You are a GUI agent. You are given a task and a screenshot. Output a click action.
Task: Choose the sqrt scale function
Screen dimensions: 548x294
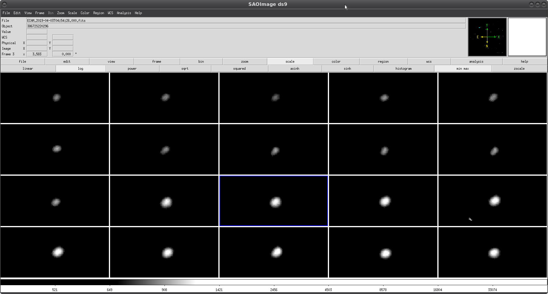pyautogui.click(x=185, y=69)
